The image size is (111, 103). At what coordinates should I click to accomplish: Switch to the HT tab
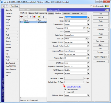(x=82, y=14)
